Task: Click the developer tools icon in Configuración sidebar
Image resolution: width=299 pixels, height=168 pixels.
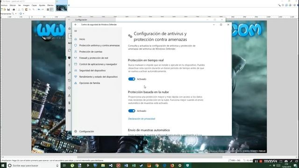Action: coord(70,103)
